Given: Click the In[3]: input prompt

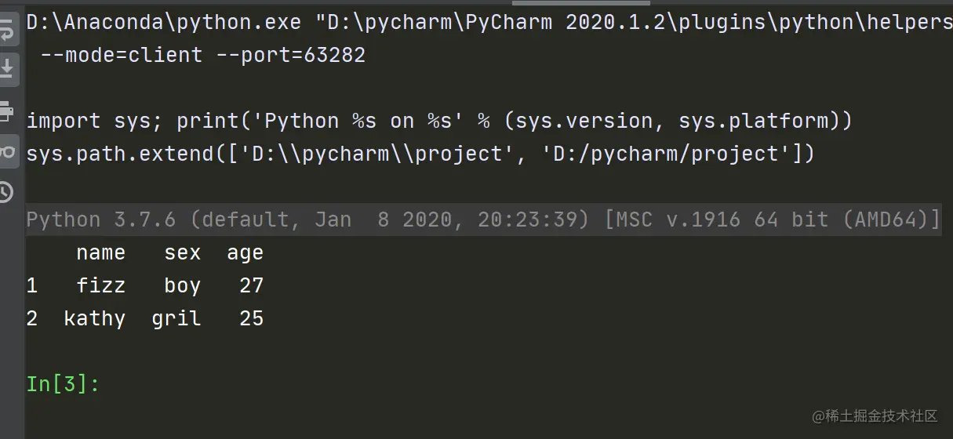Looking at the screenshot, I should [63, 384].
